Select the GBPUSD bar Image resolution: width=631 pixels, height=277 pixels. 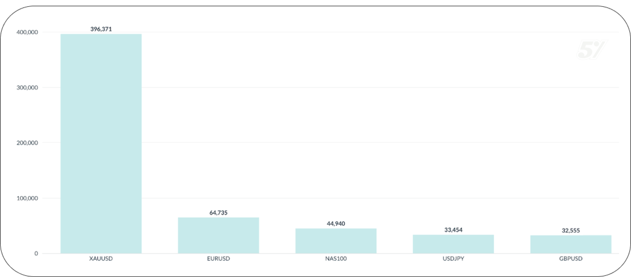[571, 244]
